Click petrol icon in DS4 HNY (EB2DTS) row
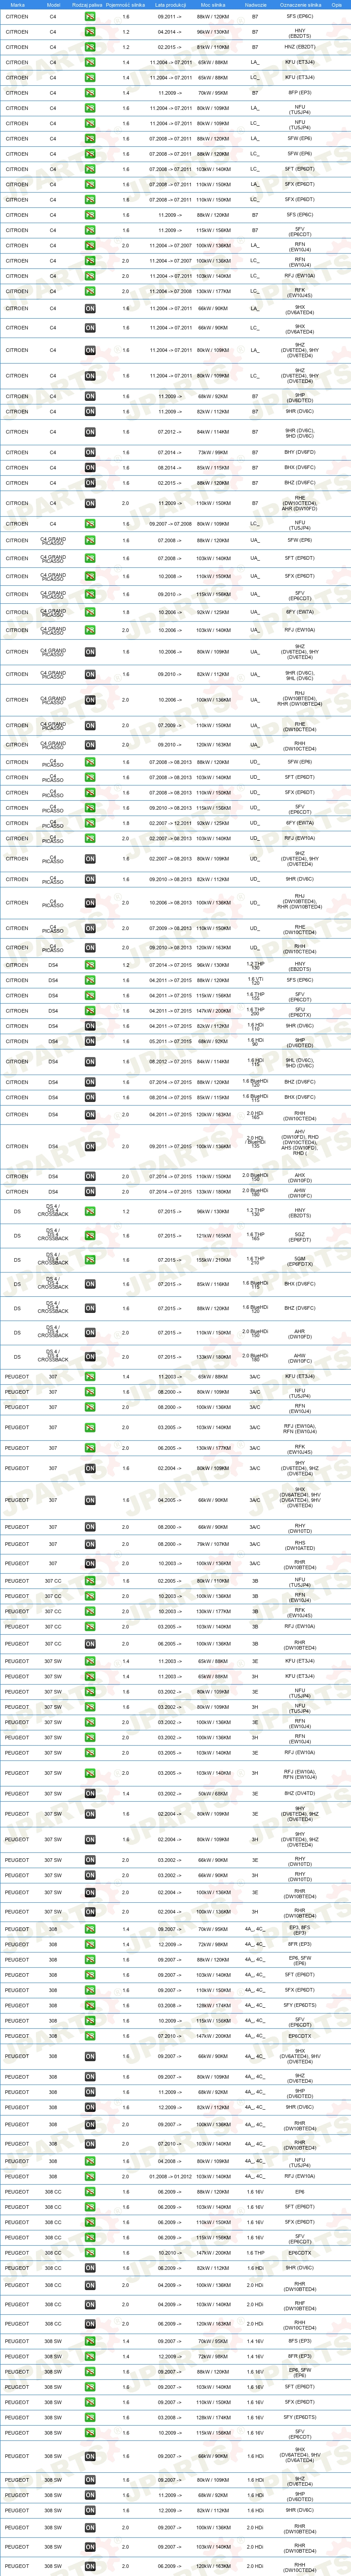Screen dimensions: 351x2576 pyautogui.click(x=90, y=966)
